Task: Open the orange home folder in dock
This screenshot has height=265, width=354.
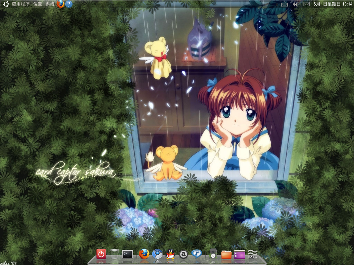Action: click(226, 255)
